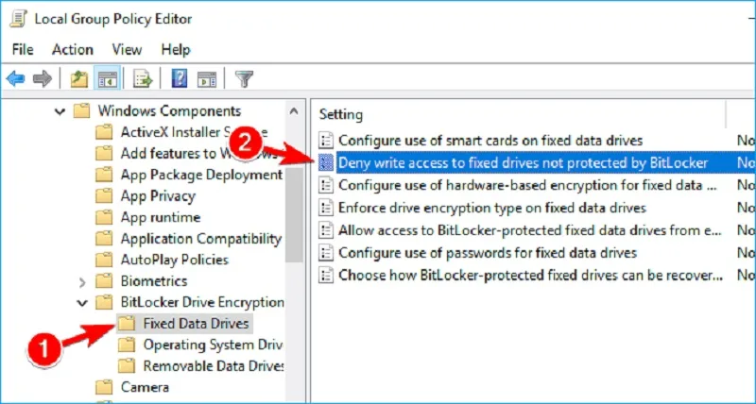Expand the Biometrics tree node
Image resolution: width=756 pixels, height=404 pixels.
tap(82, 281)
